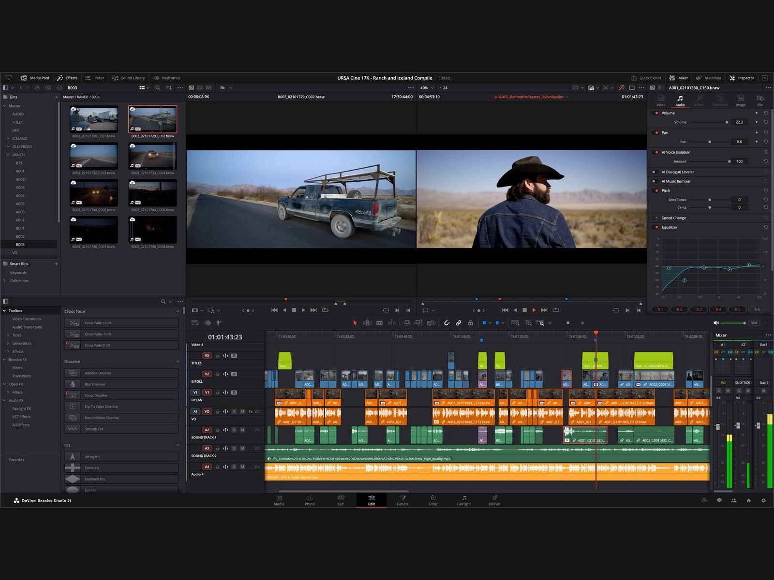Collapse the RANCH bin folder
This screenshot has width=774, height=580.
click(x=8, y=155)
